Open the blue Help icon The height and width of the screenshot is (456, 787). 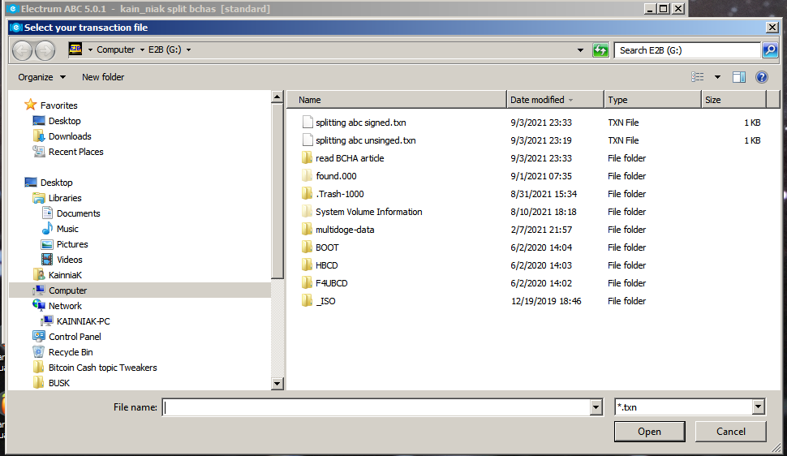point(761,77)
